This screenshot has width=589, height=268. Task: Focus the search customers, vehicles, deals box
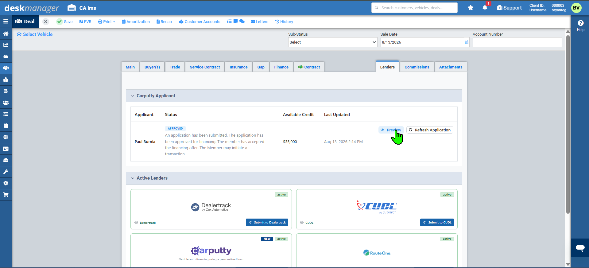[414, 8]
